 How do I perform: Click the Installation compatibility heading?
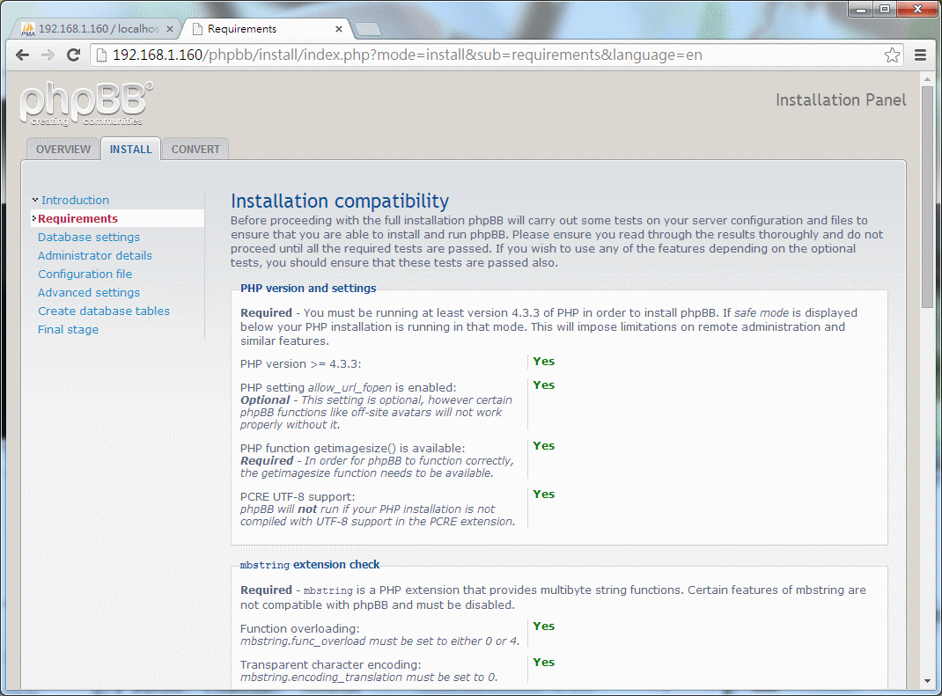pos(340,201)
